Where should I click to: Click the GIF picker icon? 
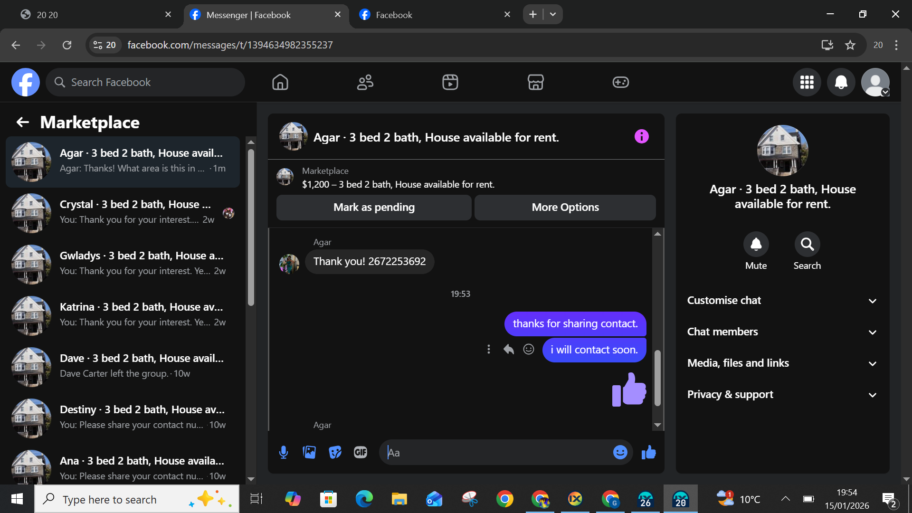[361, 452]
